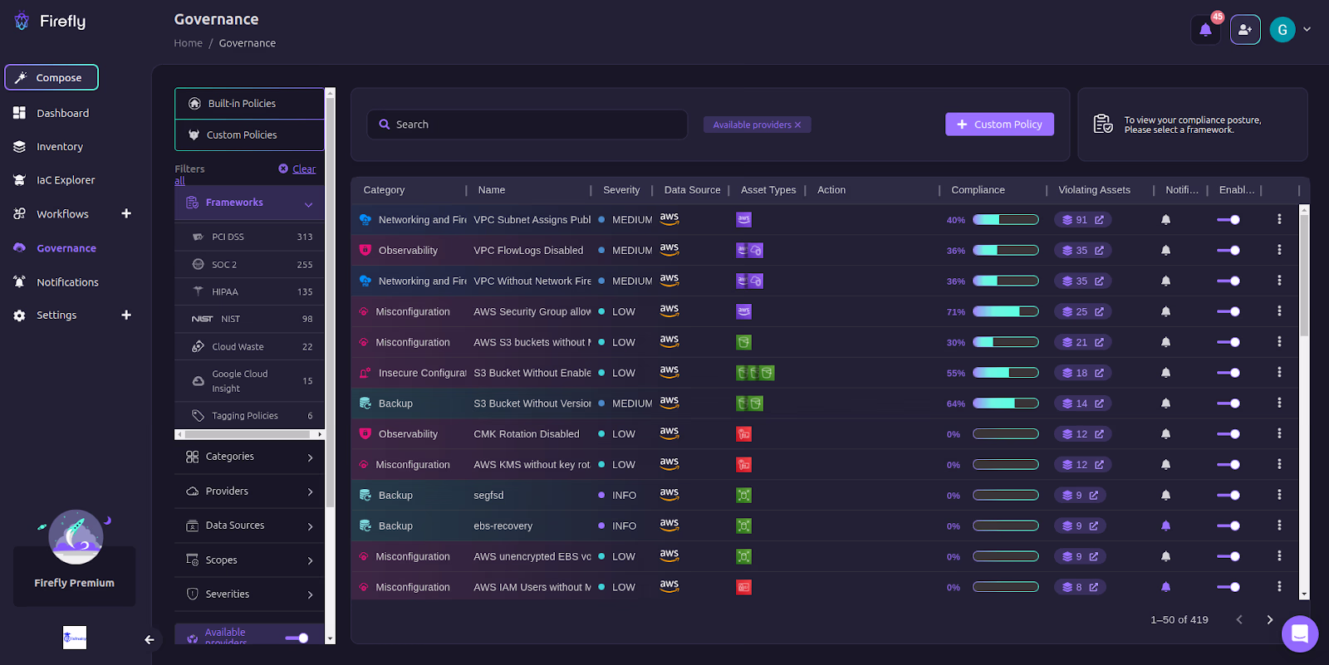The width and height of the screenshot is (1329, 665).
Task: Expand the Providers filter
Action: click(x=249, y=491)
